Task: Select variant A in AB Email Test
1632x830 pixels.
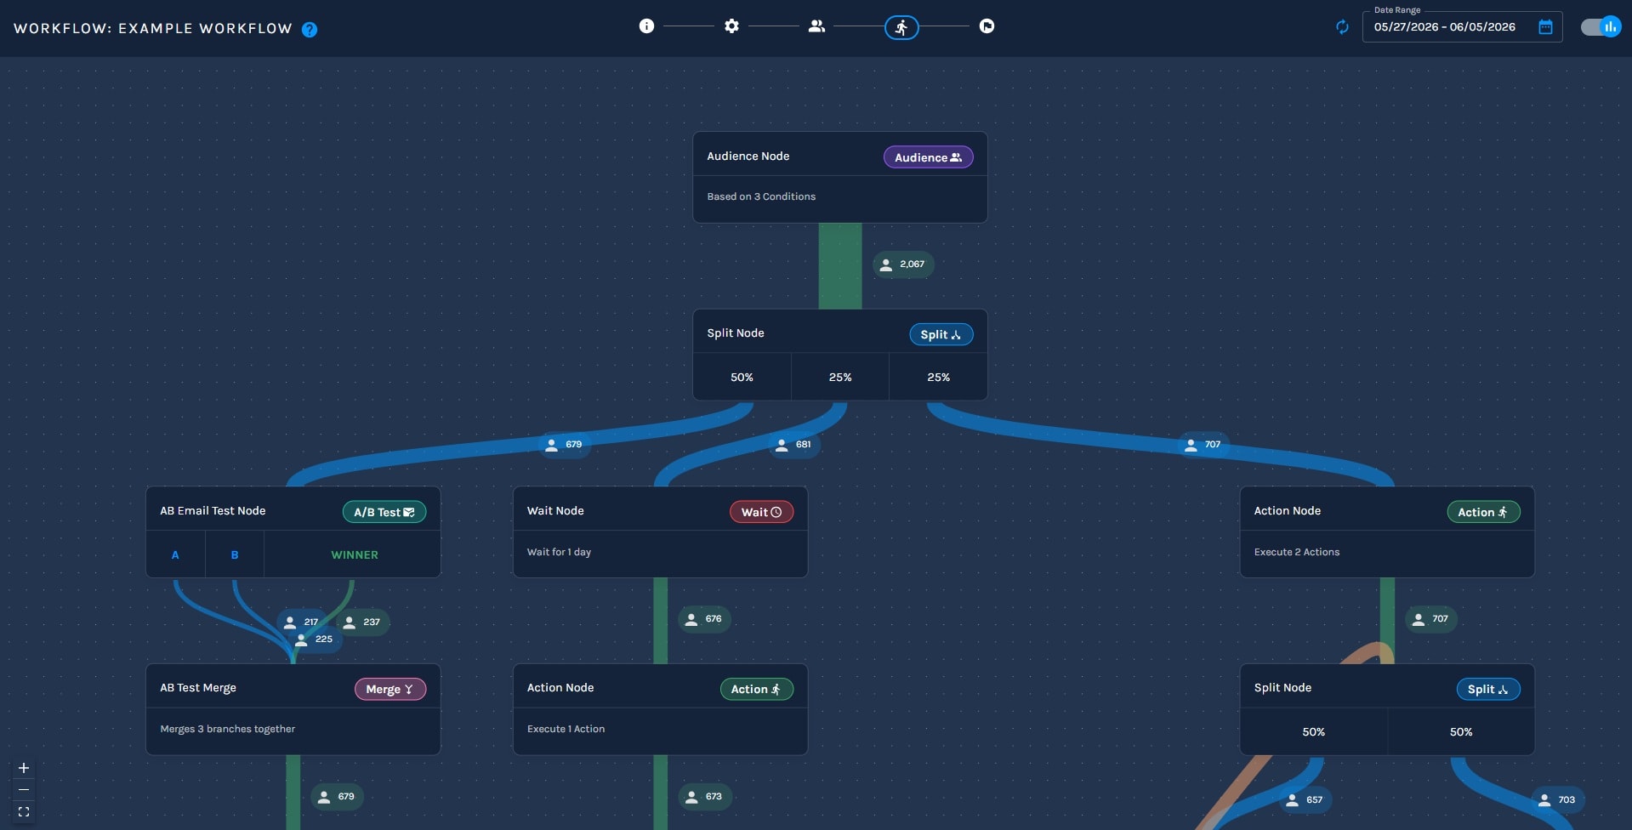Action: (175, 554)
